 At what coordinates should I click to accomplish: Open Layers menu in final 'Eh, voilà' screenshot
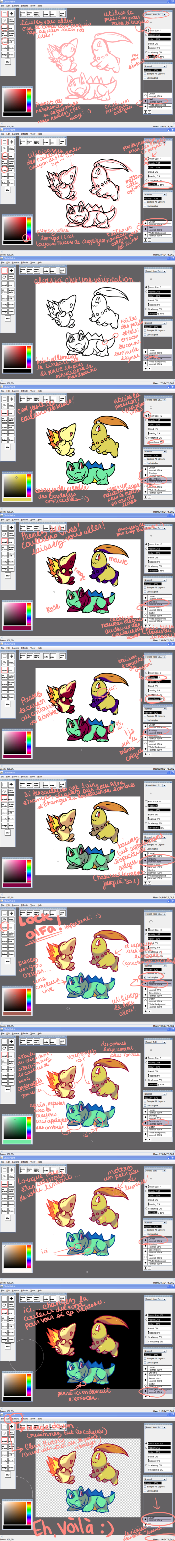(x=15, y=1418)
